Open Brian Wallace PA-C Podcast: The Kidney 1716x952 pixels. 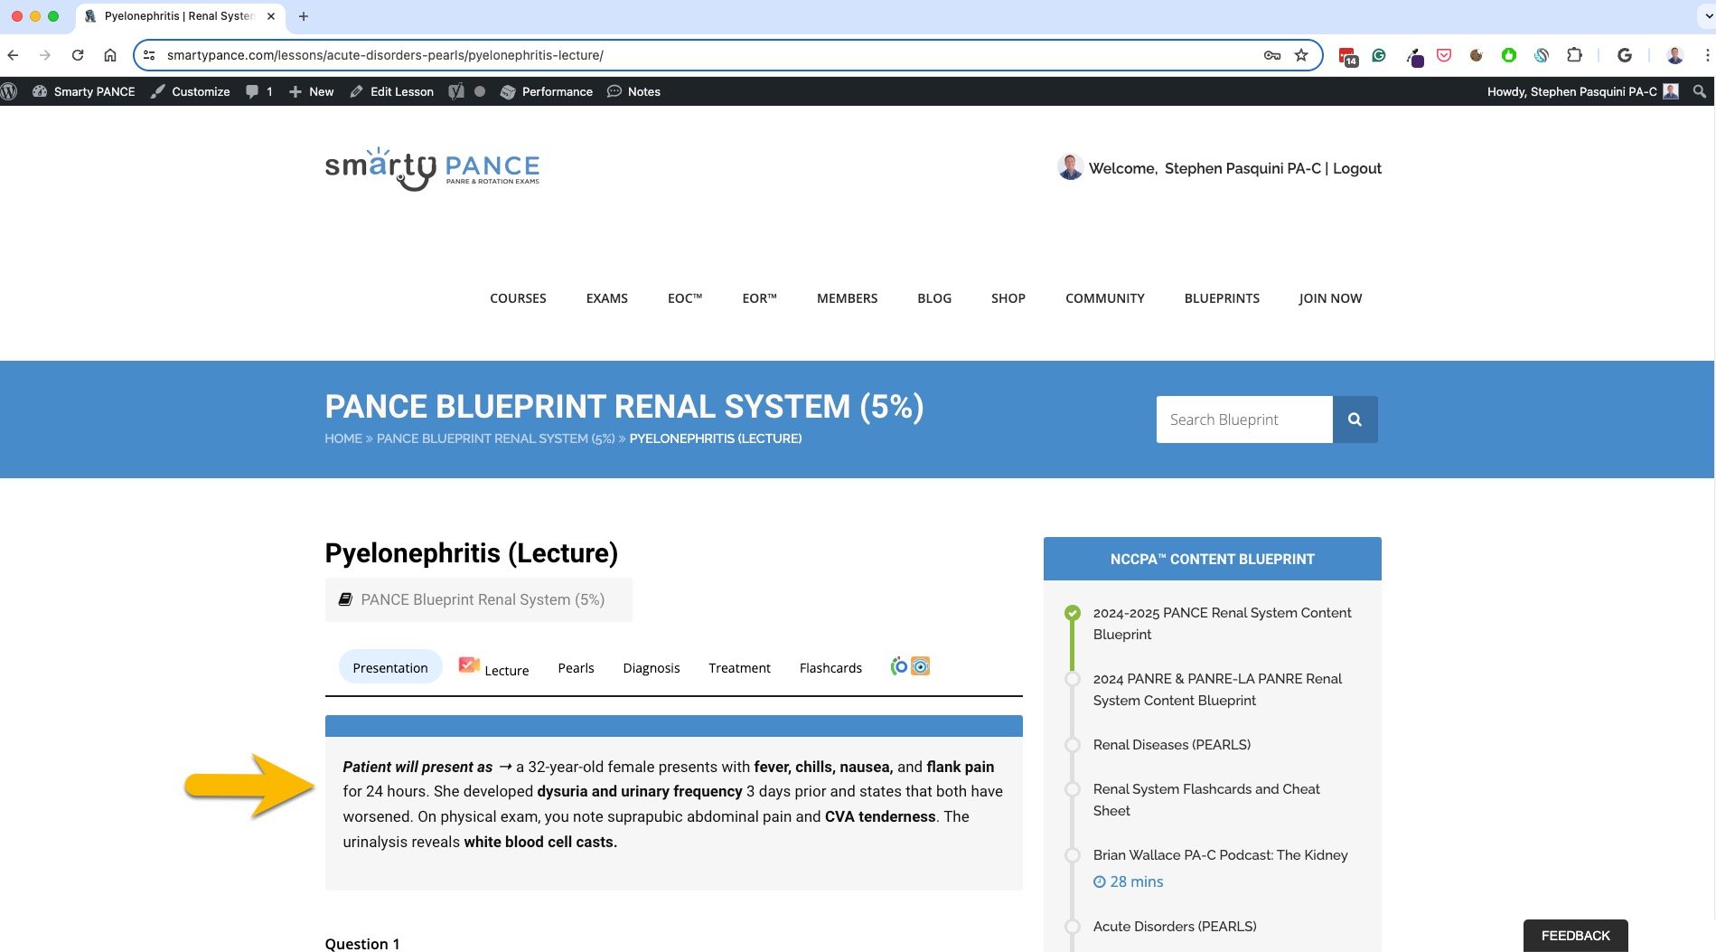[1220, 855]
